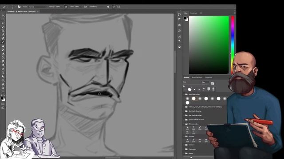Open the Flow slider dropdown arrow
This screenshot has height=159, width=284.
tap(81, 7)
